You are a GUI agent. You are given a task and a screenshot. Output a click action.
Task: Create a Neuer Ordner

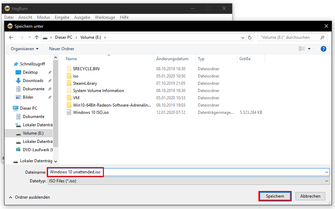tap(62, 49)
